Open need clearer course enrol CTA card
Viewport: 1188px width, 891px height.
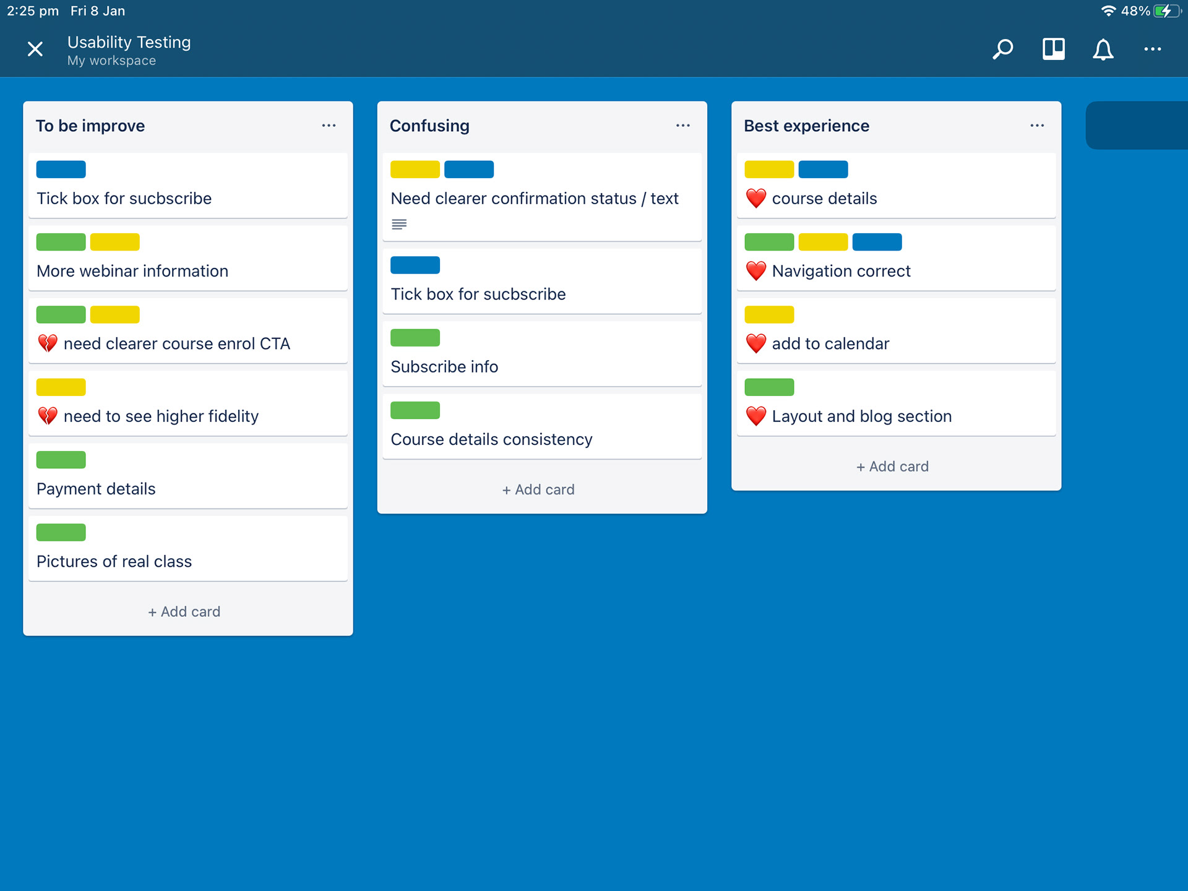pyautogui.click(x=188, y=330)
